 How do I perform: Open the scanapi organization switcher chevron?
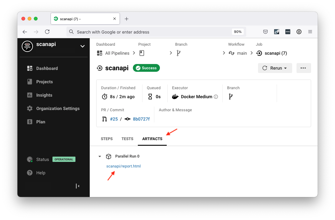[x=82, y=46]
